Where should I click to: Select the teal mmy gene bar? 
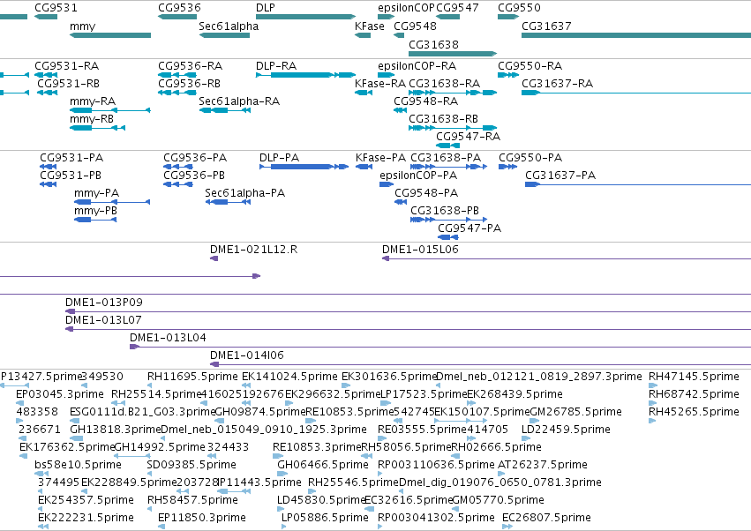110,35
